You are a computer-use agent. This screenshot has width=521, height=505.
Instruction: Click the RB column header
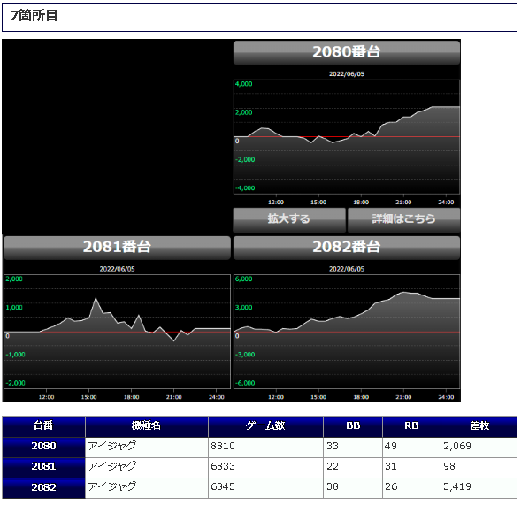[411, 426]
